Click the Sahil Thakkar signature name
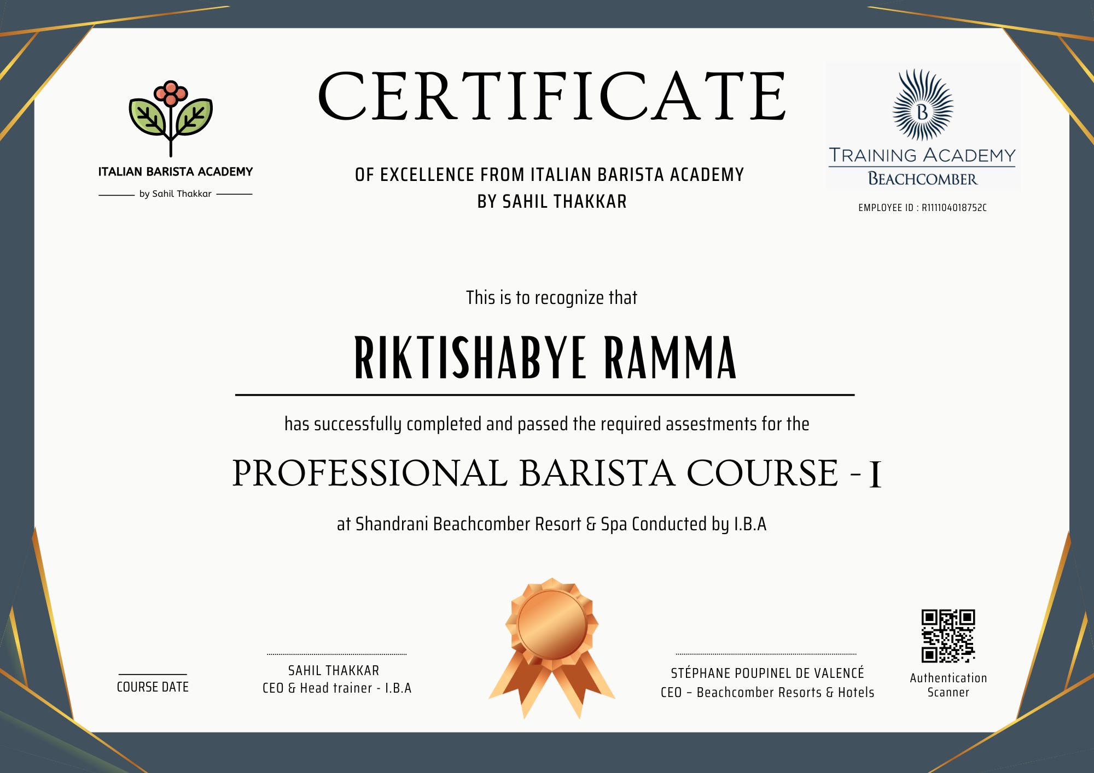The width and height of the screenshot is (1094, 773). (x=334, y=670)
